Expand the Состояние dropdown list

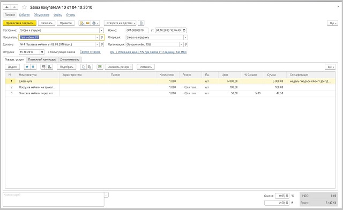(x=101, y=30)
